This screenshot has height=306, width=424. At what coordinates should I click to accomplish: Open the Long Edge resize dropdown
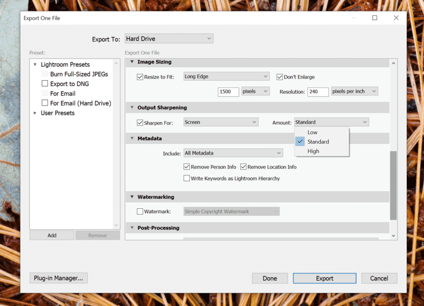226,77
